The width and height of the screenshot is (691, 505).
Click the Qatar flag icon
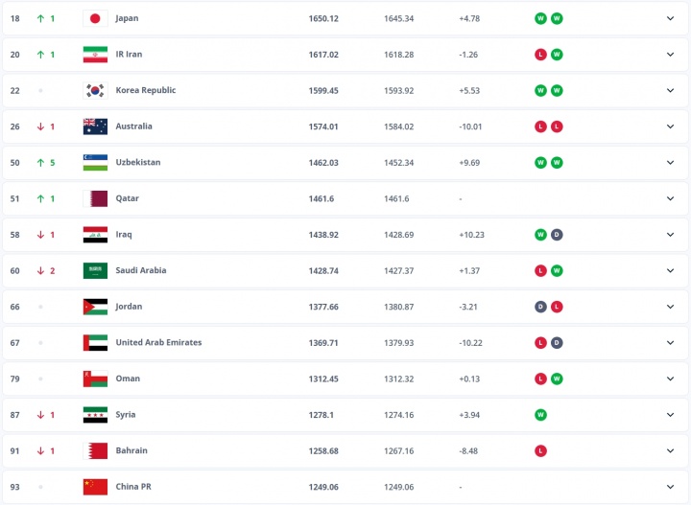click(95, 198)
